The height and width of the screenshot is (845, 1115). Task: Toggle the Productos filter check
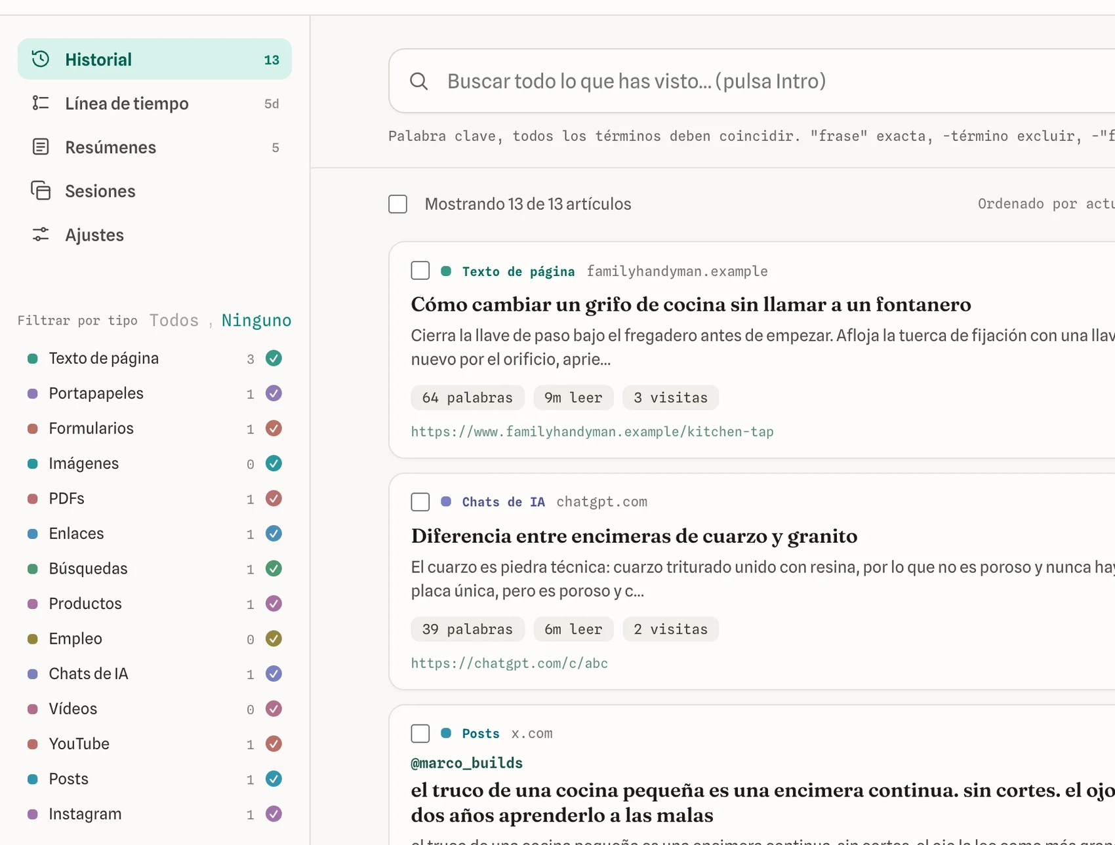(274, 603)
